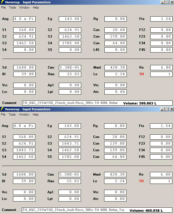This screenshot has height=214, width=174.
Task: Click Mmd field 420.30 in bottom window
Action: (x=115, y=174)
